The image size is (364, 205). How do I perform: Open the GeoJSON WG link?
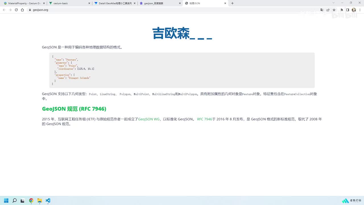point(149,119)
